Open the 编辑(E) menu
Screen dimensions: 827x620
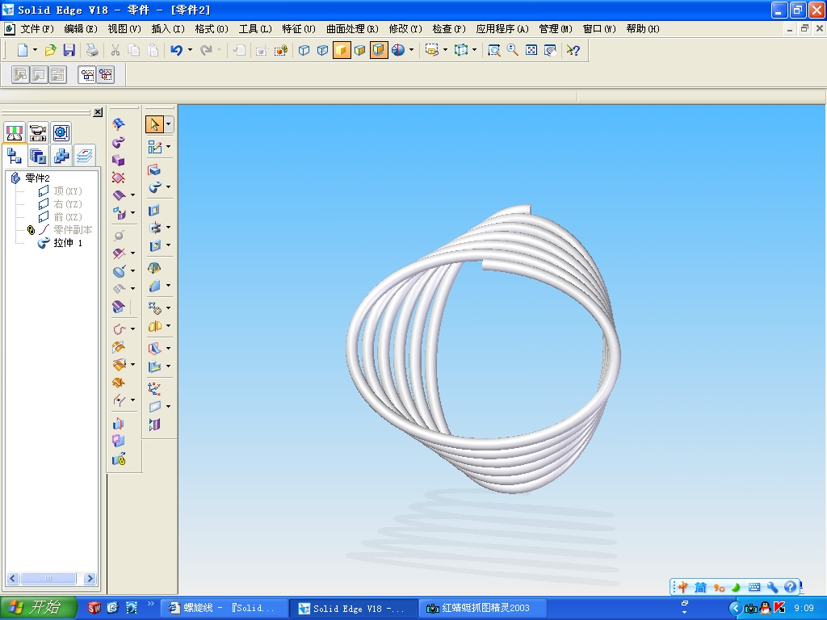pos(81,29)
